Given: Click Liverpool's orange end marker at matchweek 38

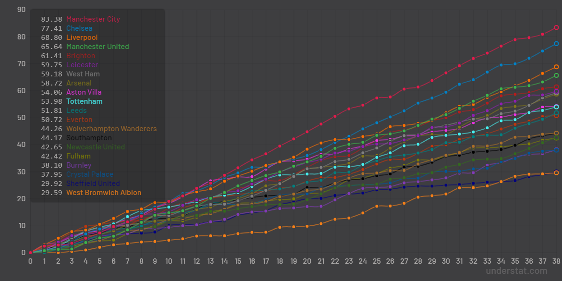Looking at the screenshot, I should pos(556,67).
